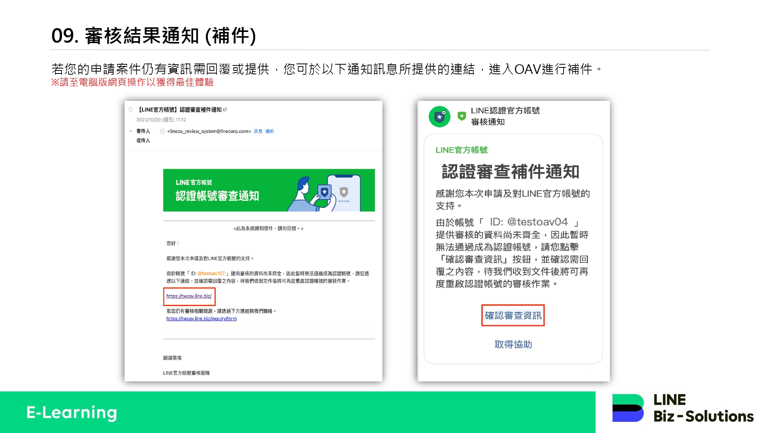Collapse the 寄件人 sender details chevron
This screenshot has width=771, height=433.
131,131
